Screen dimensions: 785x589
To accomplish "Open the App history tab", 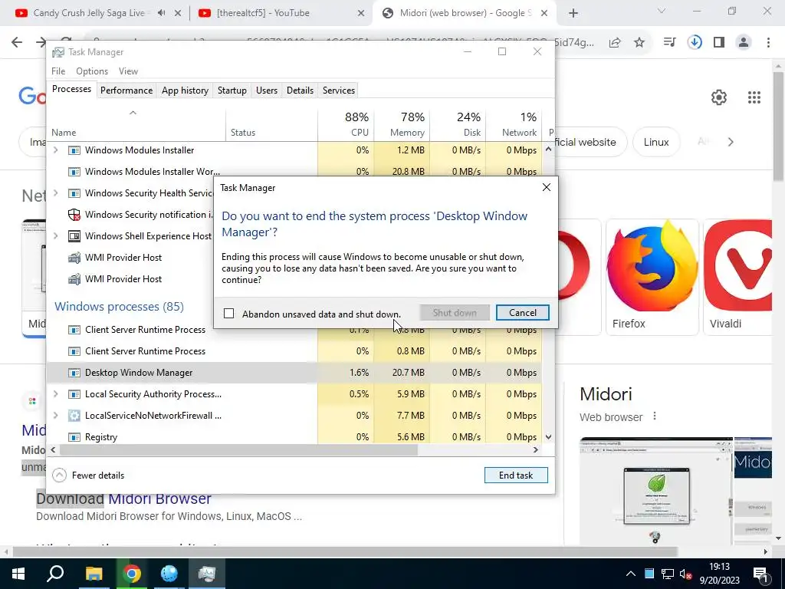I will [x=185, y=90].
